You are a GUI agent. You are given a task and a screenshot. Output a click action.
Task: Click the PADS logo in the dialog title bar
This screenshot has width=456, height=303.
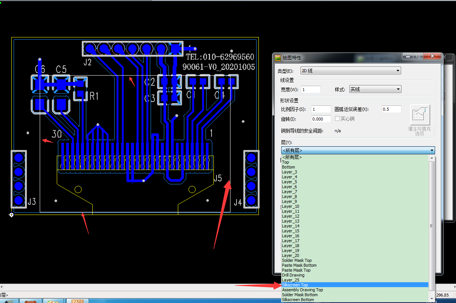(x=278, y=57)
